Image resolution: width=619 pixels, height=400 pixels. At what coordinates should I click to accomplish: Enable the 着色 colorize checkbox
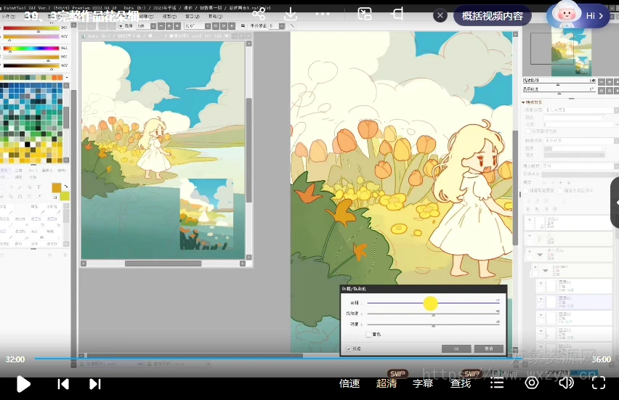(x=368, y=335)
